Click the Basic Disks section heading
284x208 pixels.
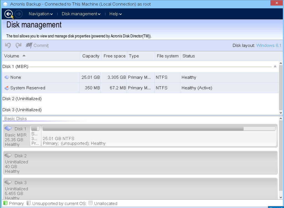click(16, 119)
